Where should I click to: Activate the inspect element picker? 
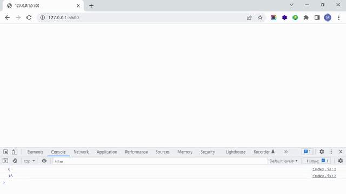coord(5,152)
